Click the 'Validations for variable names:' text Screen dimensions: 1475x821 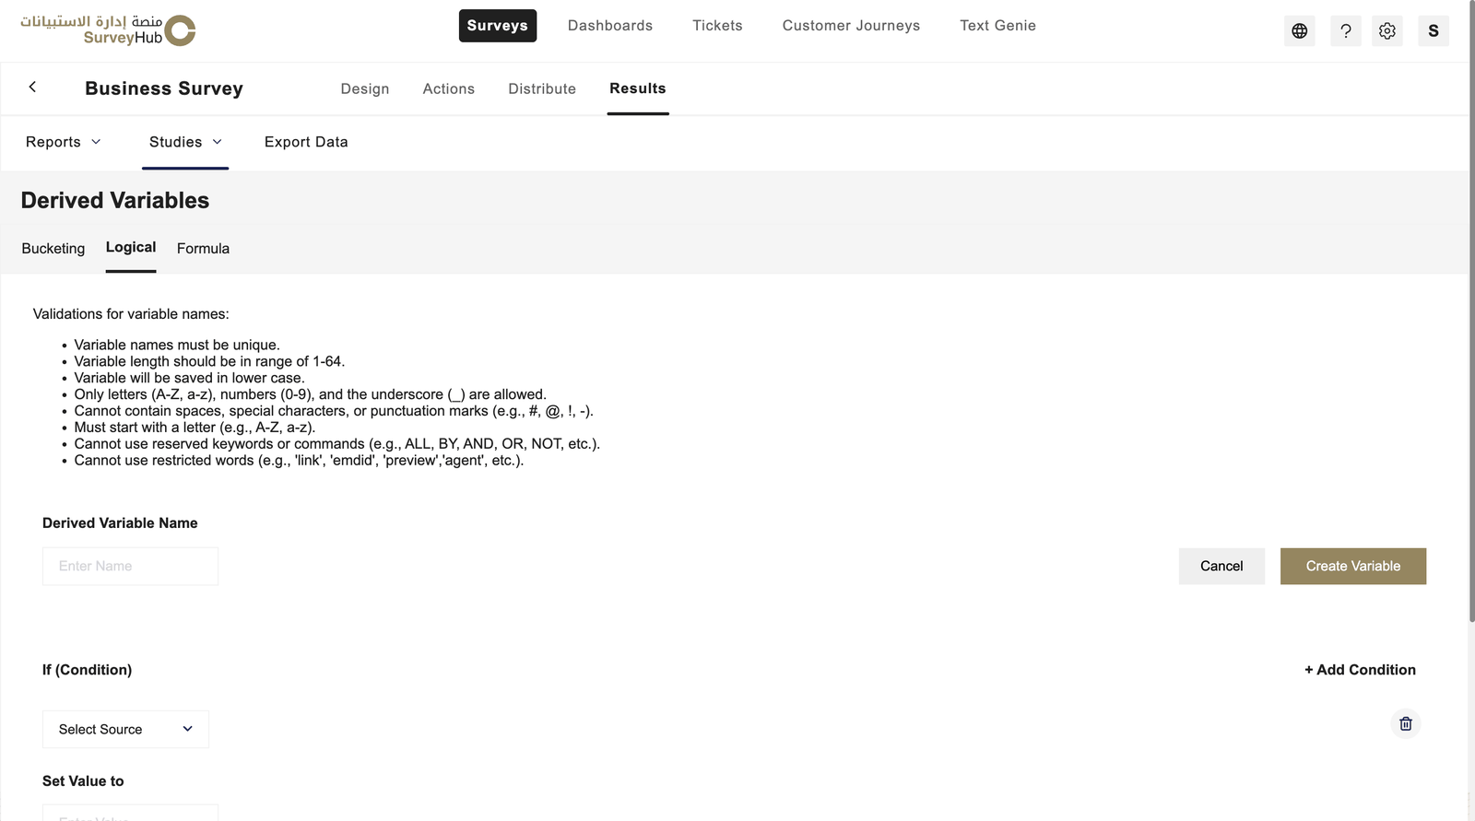pos(131,314)
